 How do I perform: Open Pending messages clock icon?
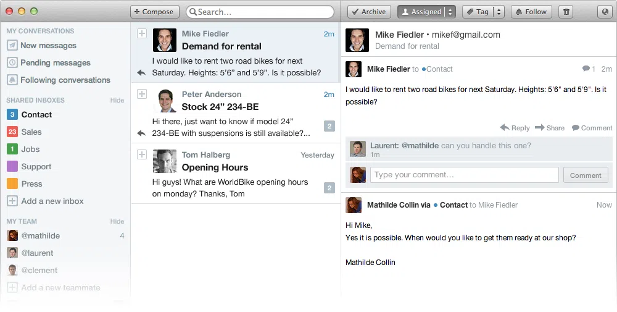(x=12, y=62)
